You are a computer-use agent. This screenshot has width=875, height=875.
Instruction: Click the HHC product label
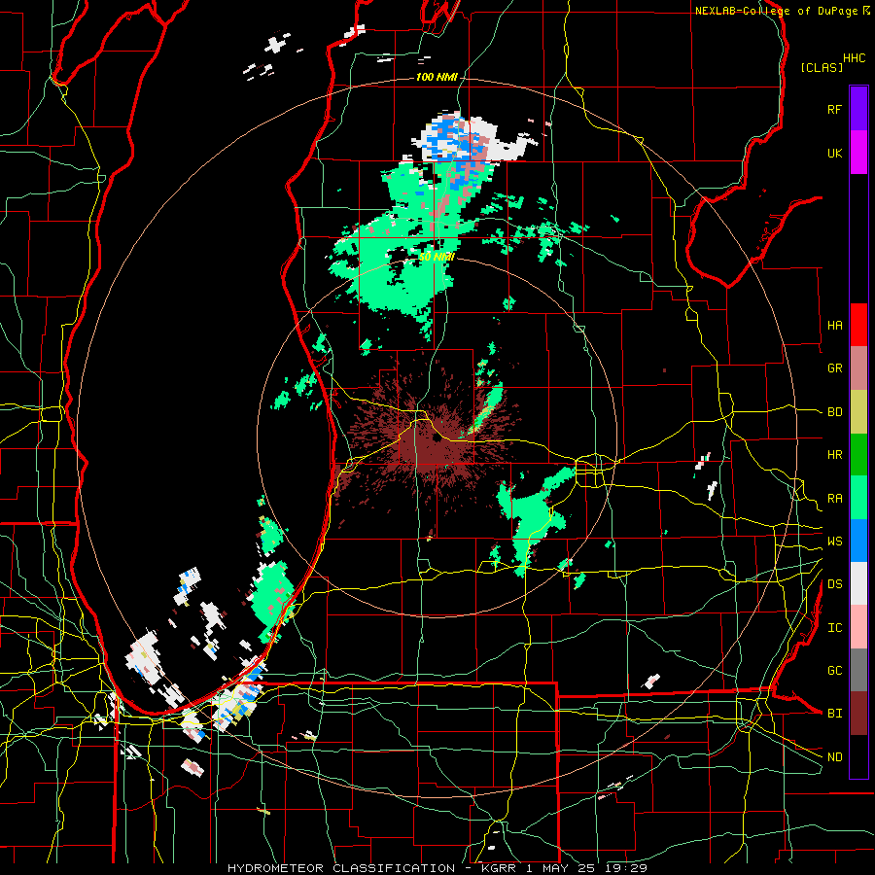(855, 58)
